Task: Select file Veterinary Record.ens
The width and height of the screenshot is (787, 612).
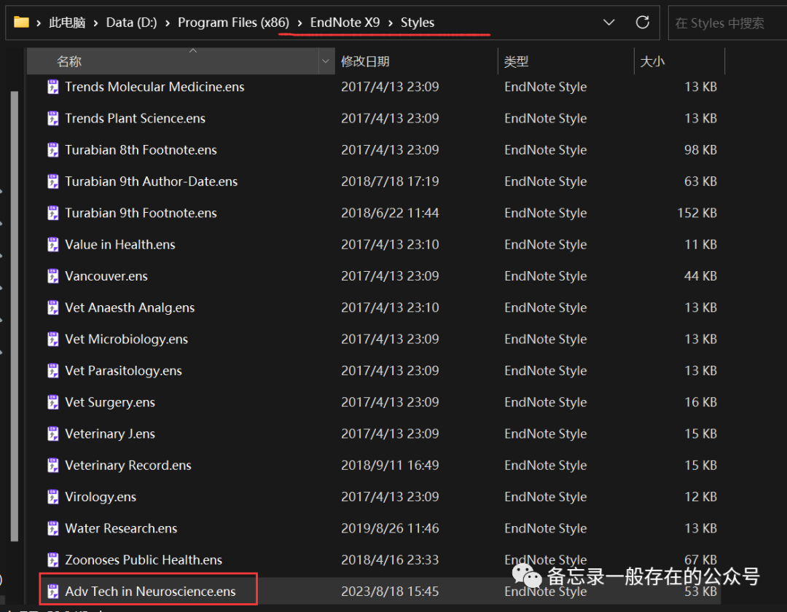Action: pos(128,466)
